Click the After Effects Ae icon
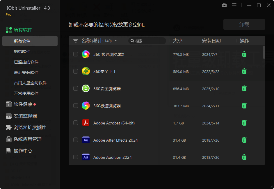 pyautogui.click(x=86, y=140)
